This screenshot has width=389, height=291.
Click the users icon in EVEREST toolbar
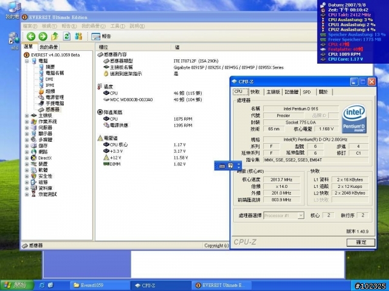(x=78, y=36)
